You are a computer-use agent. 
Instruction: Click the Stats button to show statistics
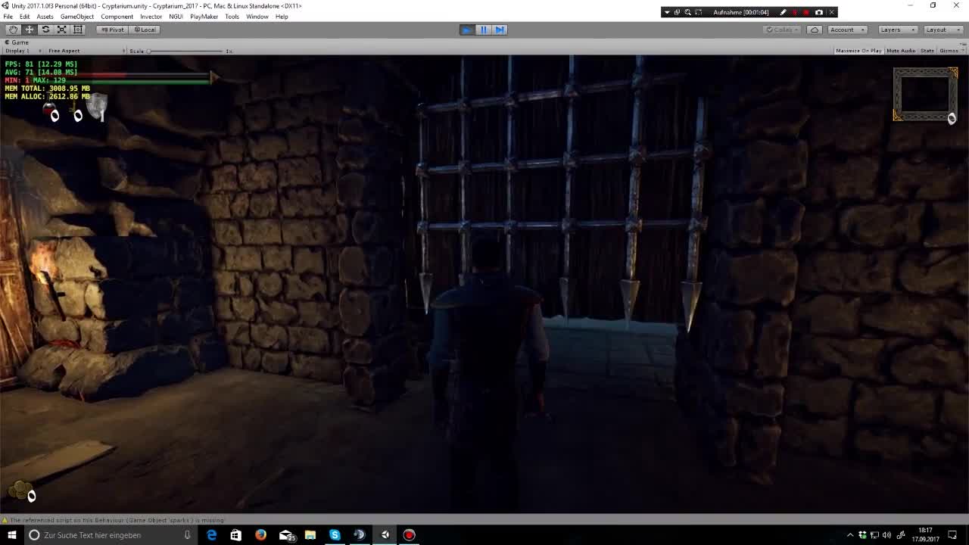(927, 51)
